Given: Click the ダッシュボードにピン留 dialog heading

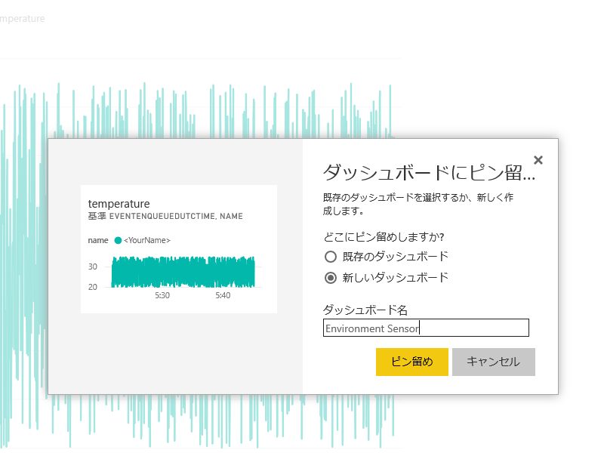Looking at the screenshot, I should click(x=428, y=173).
